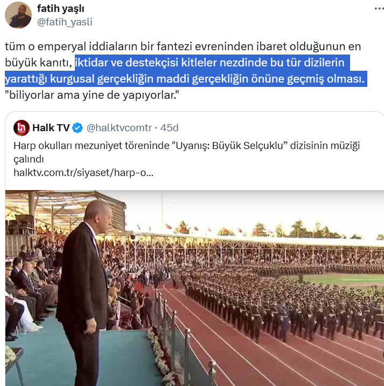This screenshot has height=386, width=384.
Task: Open the tweet's three-dot more menu
Action: (x=379, y=9)
